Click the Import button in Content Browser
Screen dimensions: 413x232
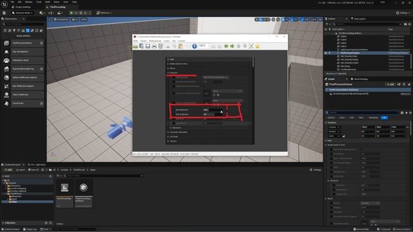pos(21,170)
